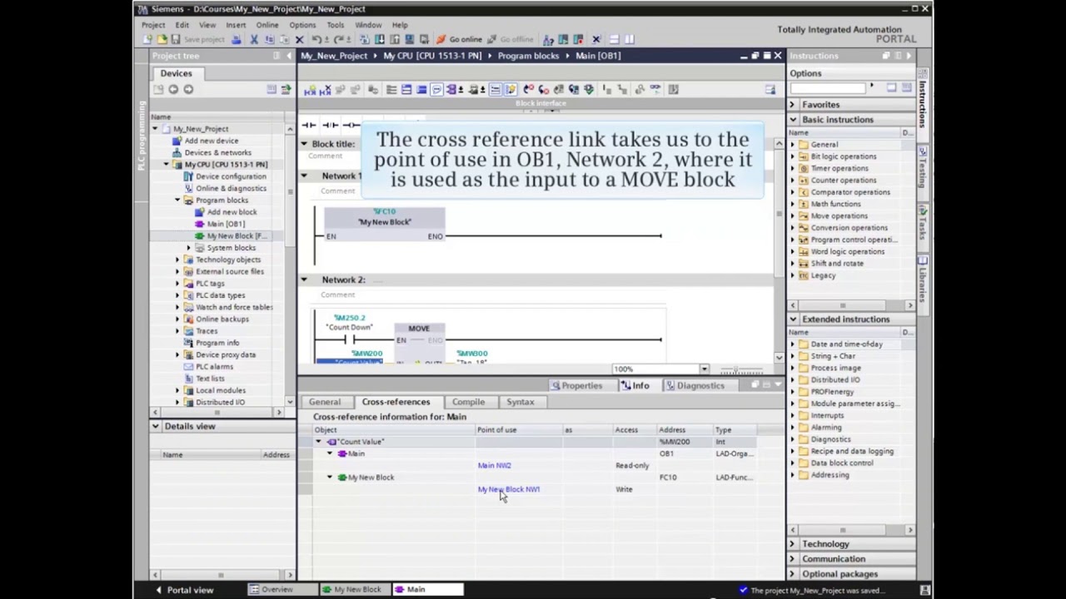Click the Math functions folder icon
Image resolution: width=1066 pixels, height=599 pixels.
[x=804, y=204]
